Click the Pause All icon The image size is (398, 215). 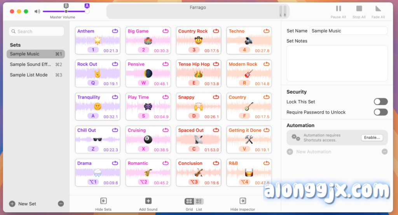[338, 9]
